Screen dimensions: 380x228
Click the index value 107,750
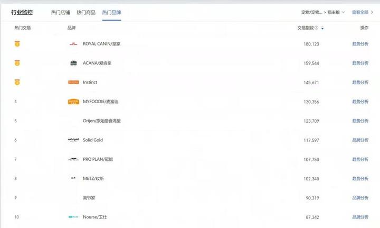point(311,160)
